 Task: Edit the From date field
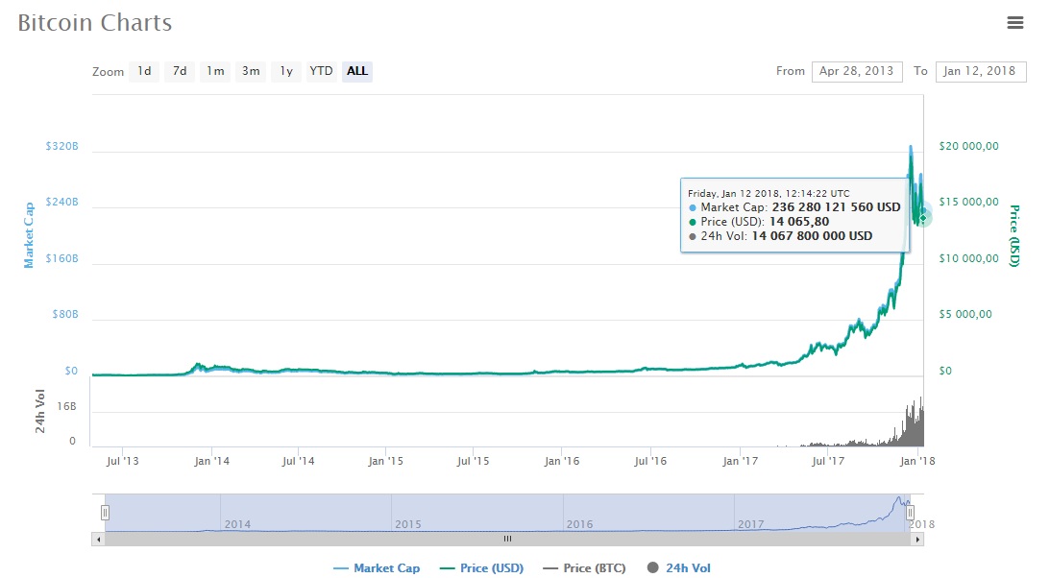tap(857, 72)
